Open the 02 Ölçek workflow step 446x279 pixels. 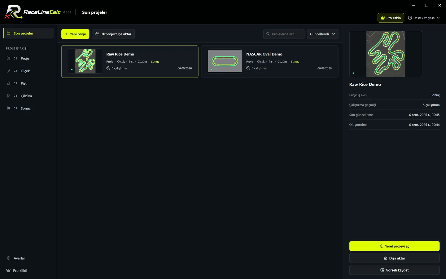[28, 71]
